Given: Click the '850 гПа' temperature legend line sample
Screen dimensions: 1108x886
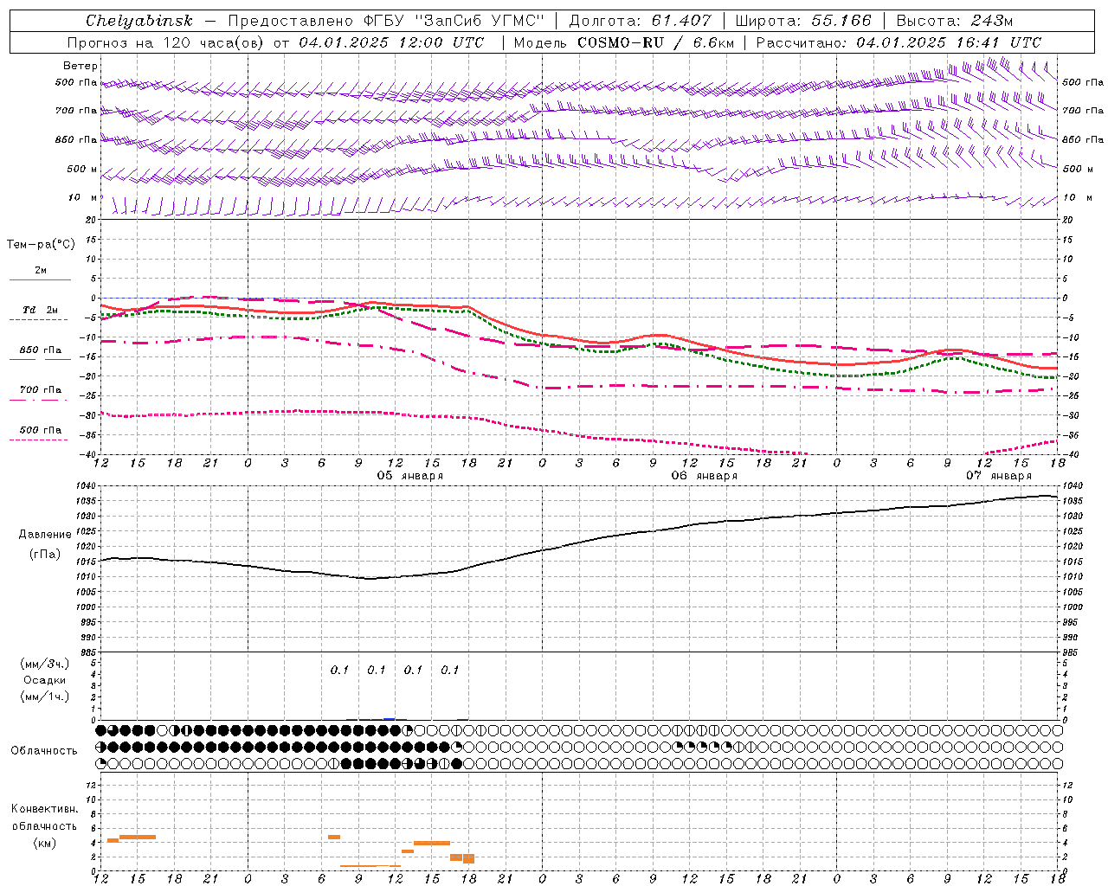Looking at the screenshot, I should click(40, 359).
